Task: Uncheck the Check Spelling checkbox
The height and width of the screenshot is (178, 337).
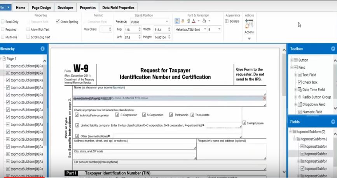Action: click(x=58, y=21)
